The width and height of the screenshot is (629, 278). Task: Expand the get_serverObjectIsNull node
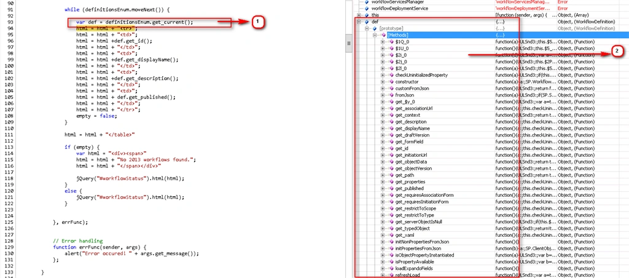pos(383,222)
